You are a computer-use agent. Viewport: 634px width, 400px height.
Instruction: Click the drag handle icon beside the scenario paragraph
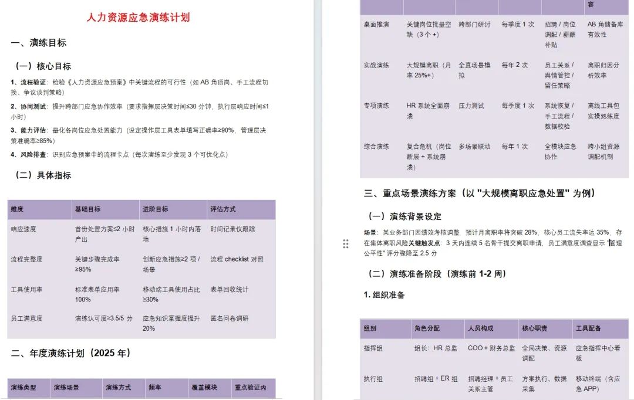tap(346, 243)
